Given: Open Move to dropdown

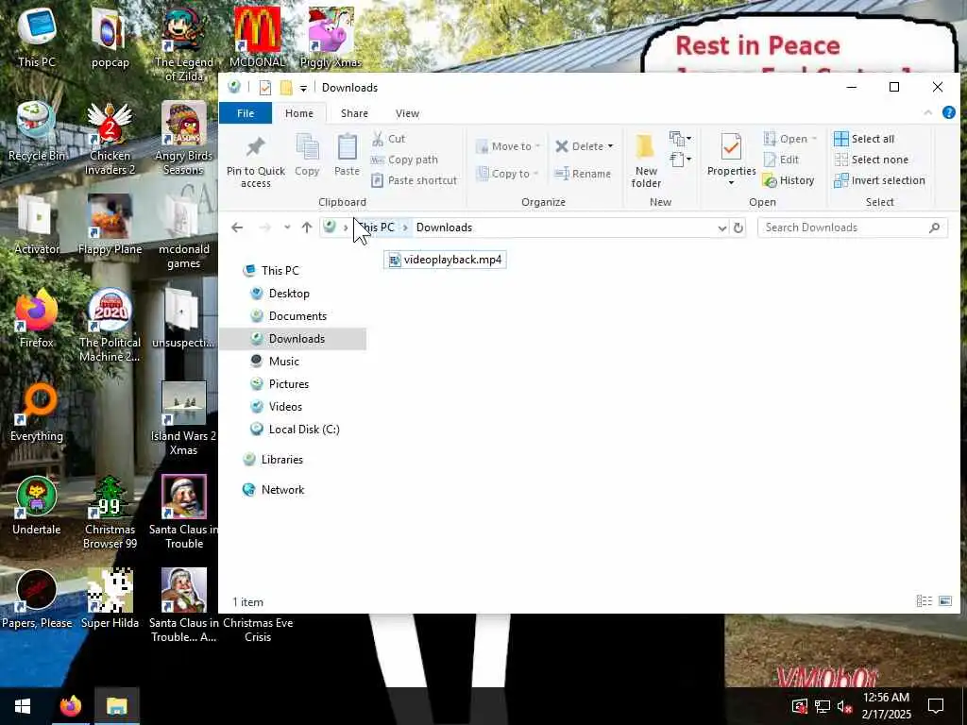Looking at the screenshot, I should [x=508, y=146].
